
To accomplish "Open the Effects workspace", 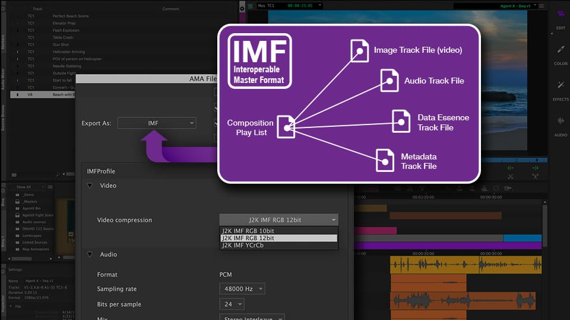I will pos(560,86).
